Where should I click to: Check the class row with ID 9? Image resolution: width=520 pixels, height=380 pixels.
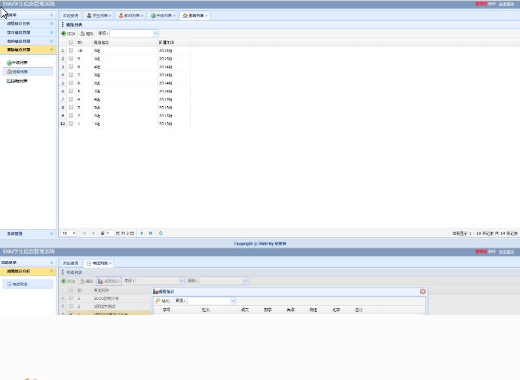[71, 59]
